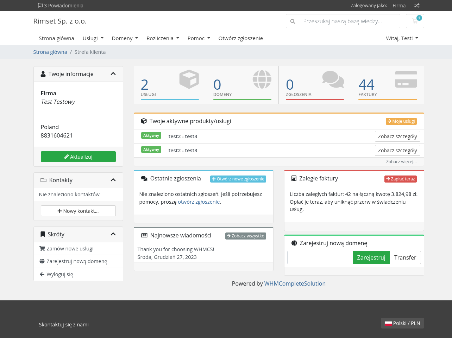Click the shuffle icon in top bar
Viewport: 452px width, 338px height.
tap(417, 6)
